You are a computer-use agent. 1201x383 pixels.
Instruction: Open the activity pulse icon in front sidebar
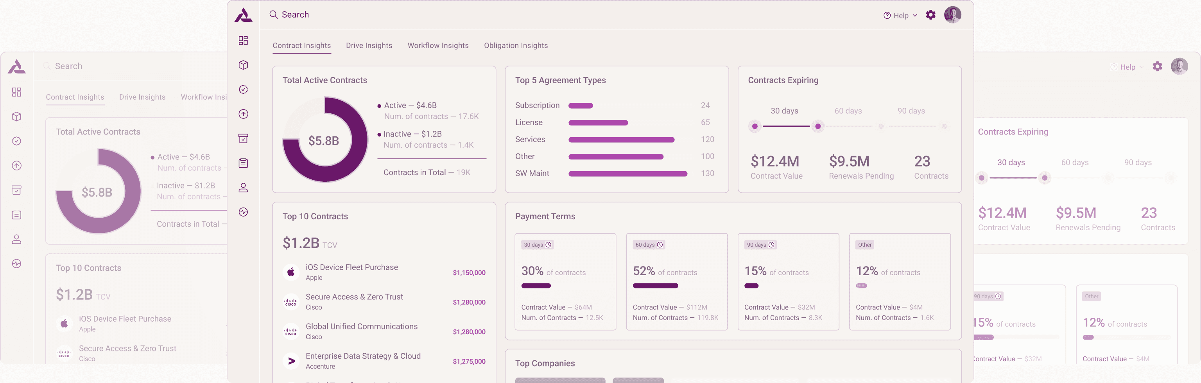pyautogui.click(x=243, y=212)
